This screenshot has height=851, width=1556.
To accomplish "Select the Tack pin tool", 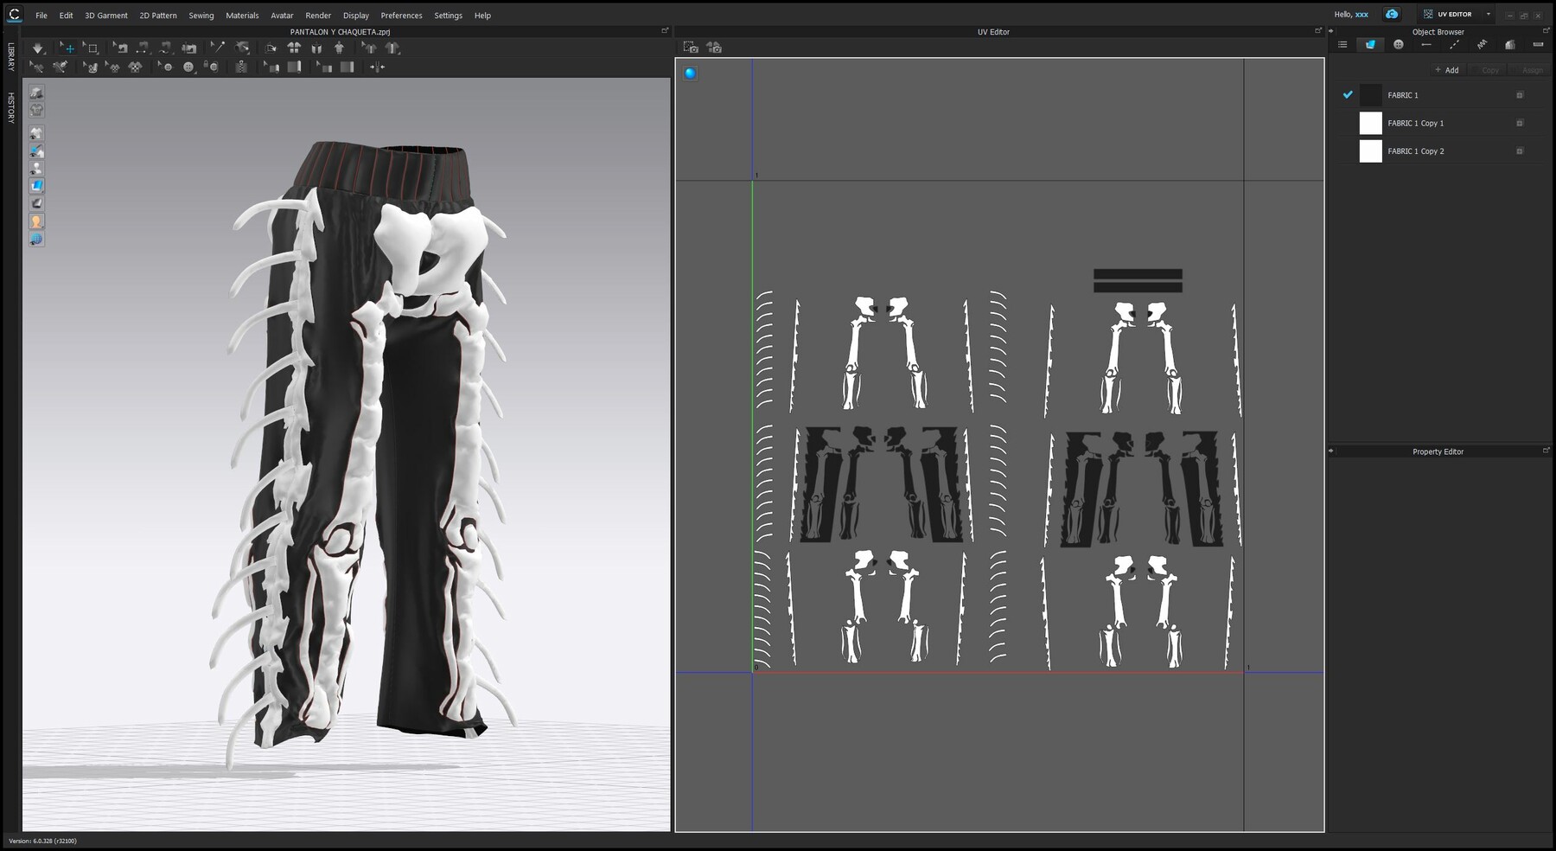I will tap(218, 48).
